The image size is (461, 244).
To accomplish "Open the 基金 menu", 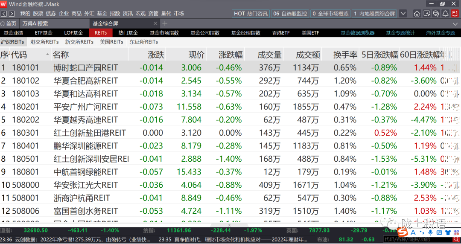I will click(x=102, y=14).
